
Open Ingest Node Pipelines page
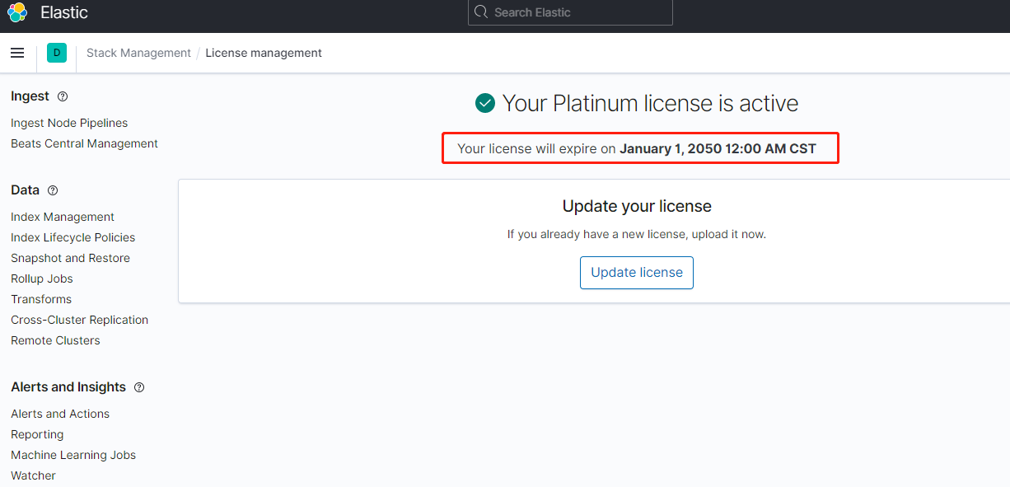pyautogui.click(x=69, y=123)
